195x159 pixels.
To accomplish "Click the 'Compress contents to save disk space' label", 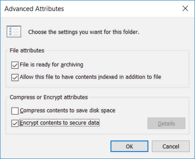I will click(x=68, y=110).
